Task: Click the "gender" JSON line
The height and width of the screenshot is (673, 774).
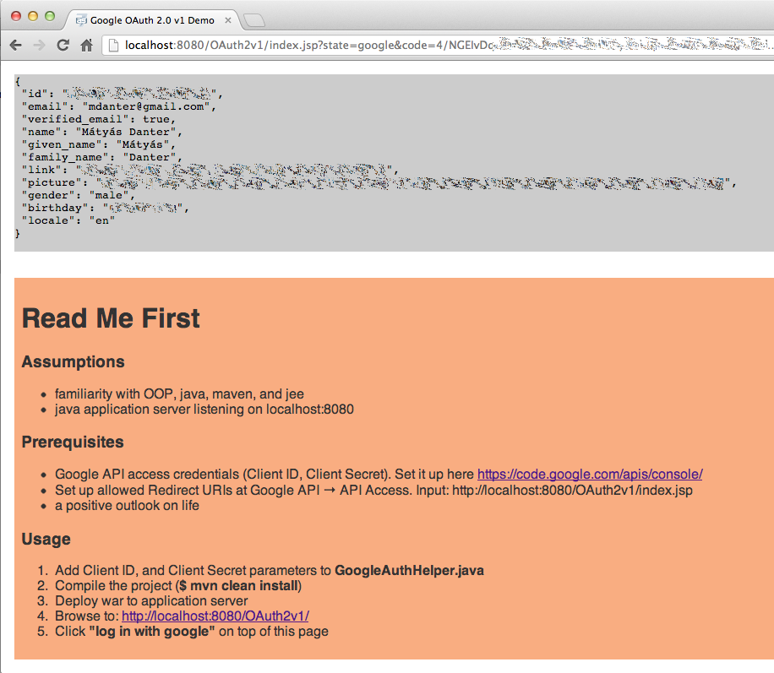Action: coord(78,195)
